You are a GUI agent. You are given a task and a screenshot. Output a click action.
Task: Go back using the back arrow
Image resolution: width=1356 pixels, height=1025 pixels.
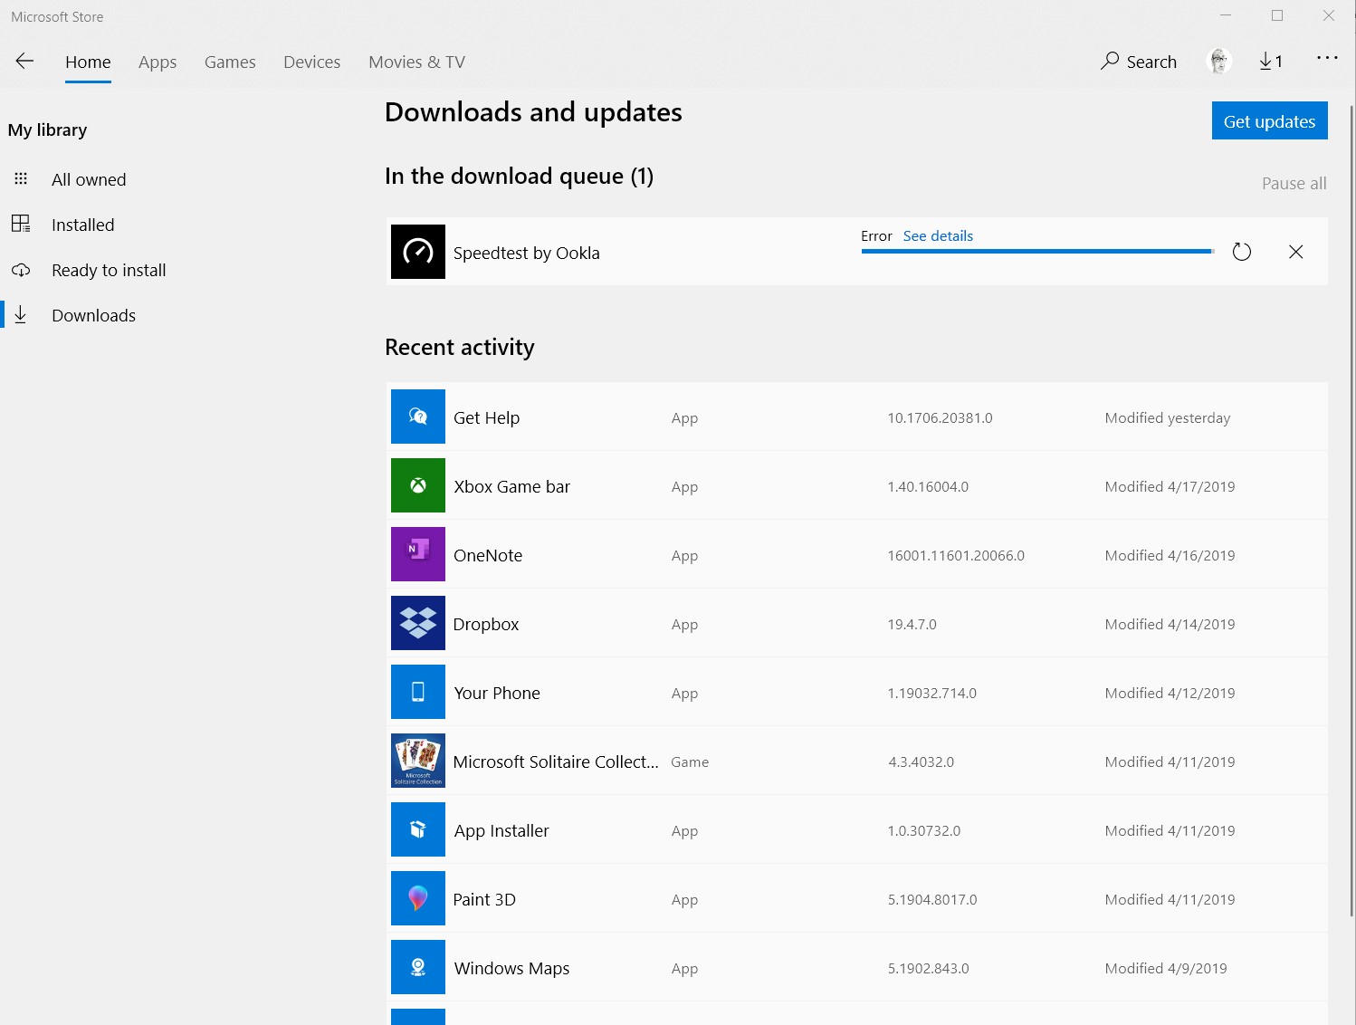coord(24,61)
